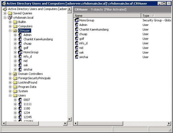Click the root Active Directory console icon
The width and height of the screenshot is (173, 133).
pos(5,9)
